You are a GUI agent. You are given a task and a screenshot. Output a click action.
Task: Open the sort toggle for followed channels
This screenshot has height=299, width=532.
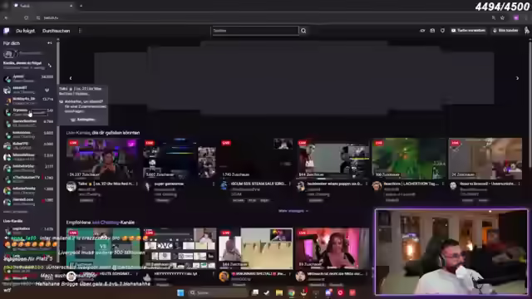coord(50,65)
